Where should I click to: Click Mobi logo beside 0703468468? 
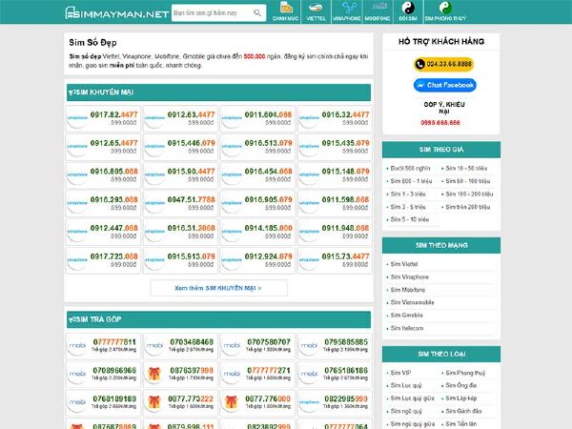point(154,346)
